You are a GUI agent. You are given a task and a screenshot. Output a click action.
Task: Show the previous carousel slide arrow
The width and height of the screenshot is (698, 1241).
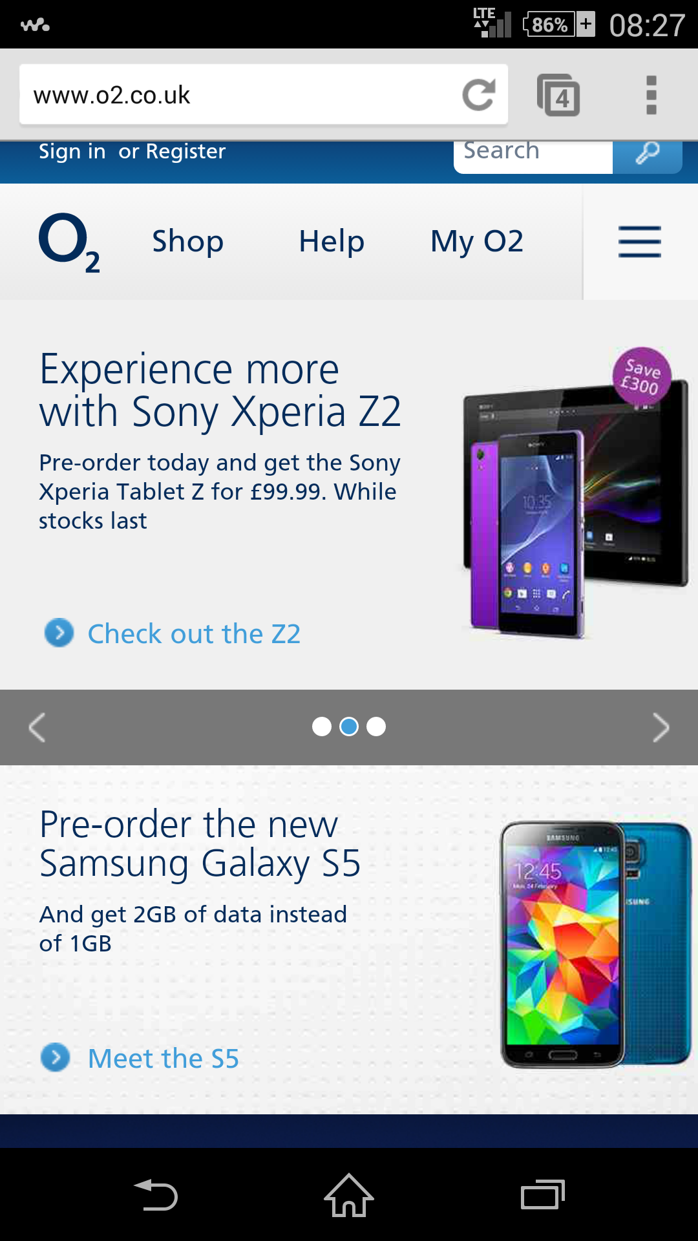pos(37,727)
